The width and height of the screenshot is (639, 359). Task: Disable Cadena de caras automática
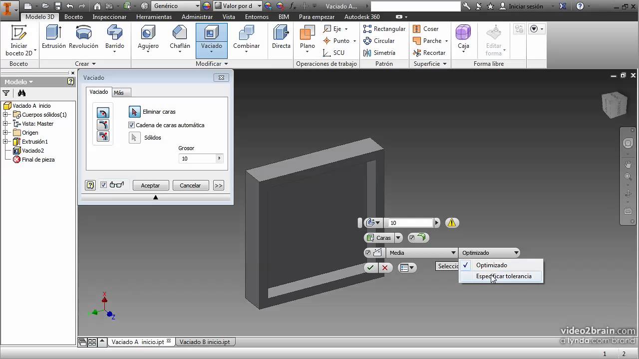(x=131, y=125)
